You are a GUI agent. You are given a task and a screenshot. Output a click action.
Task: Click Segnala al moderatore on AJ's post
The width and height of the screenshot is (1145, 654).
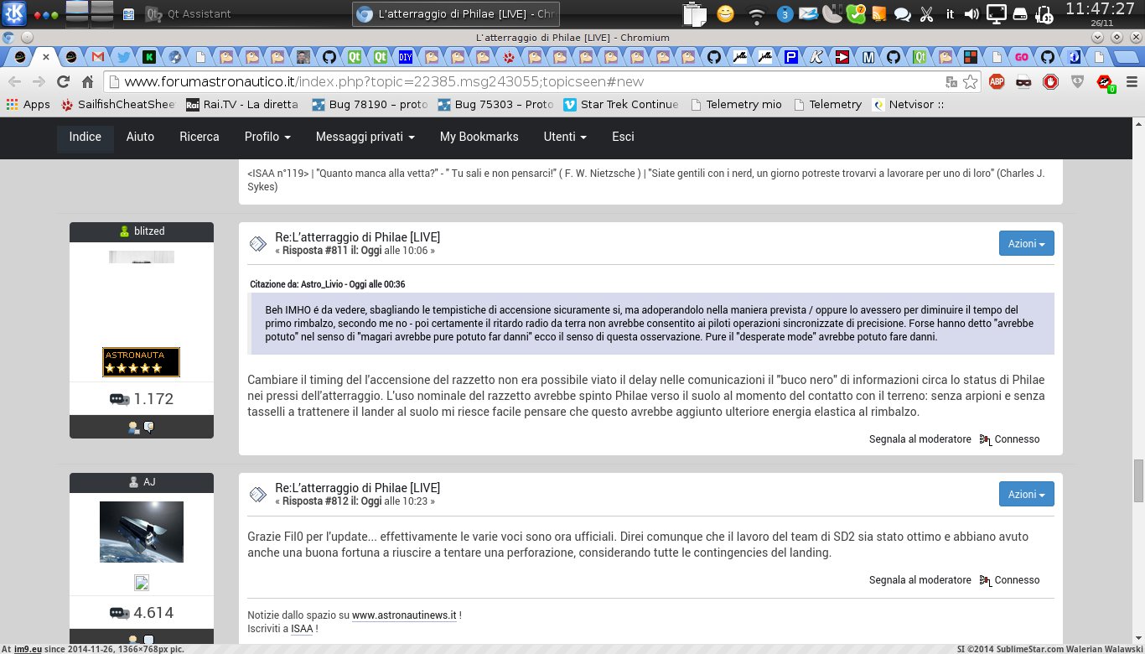920,579
